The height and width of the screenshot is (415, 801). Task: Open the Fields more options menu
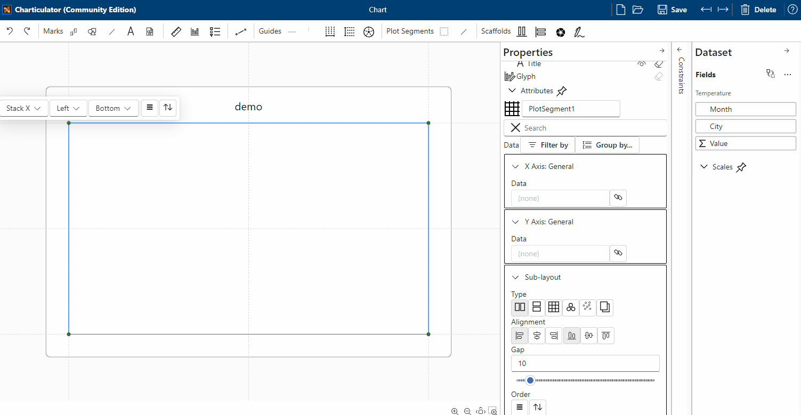click(788, 75)
